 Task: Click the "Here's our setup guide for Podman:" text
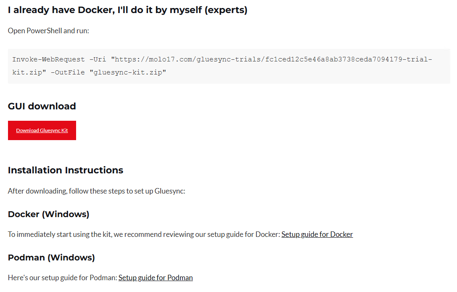62,278
